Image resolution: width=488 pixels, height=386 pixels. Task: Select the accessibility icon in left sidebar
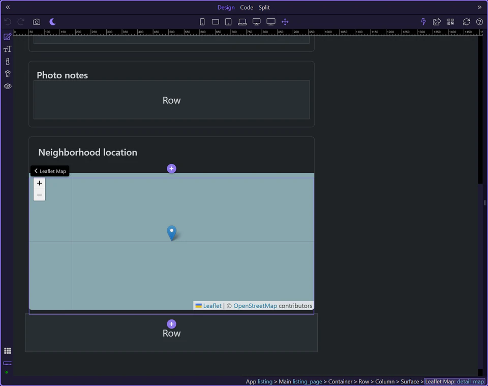coord(7,73)
